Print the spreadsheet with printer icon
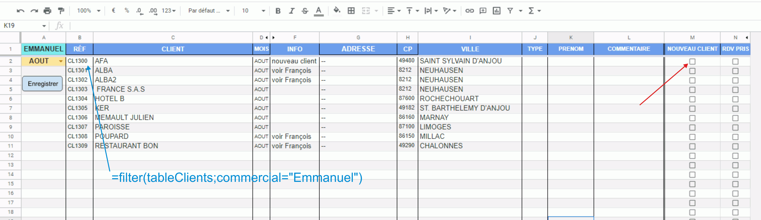 tap(47, 11)
